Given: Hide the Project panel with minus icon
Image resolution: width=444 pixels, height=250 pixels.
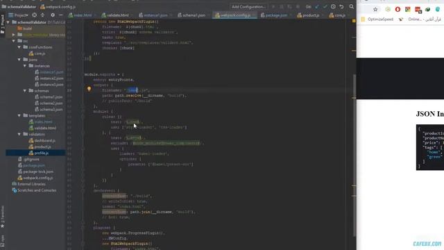Looking at the screenshot, I should click(x=60, y=15).
